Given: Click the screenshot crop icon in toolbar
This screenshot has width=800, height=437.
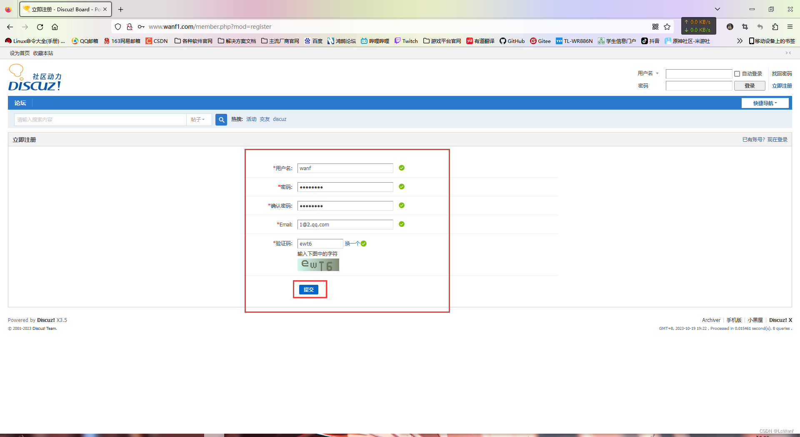Looking at the screenshot, I should (745, 27).
